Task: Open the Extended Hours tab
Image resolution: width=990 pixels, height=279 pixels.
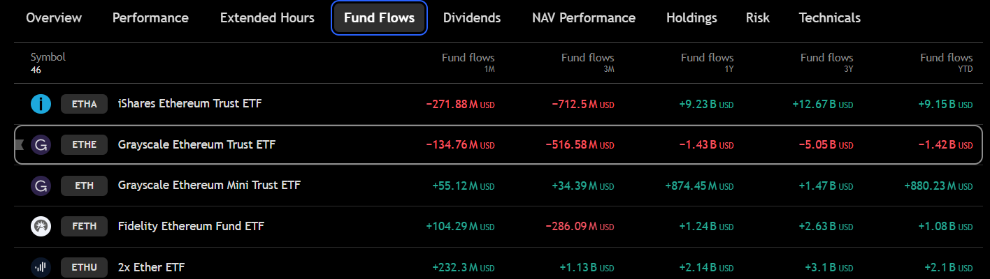Action: pyautogui.click(x=267, y=18)
